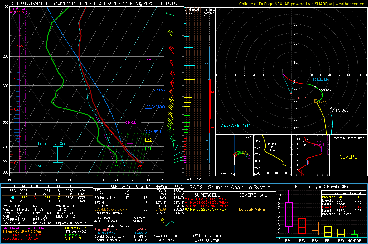
Task: Click the '(57 loose matches)' text
Action: 207,236
